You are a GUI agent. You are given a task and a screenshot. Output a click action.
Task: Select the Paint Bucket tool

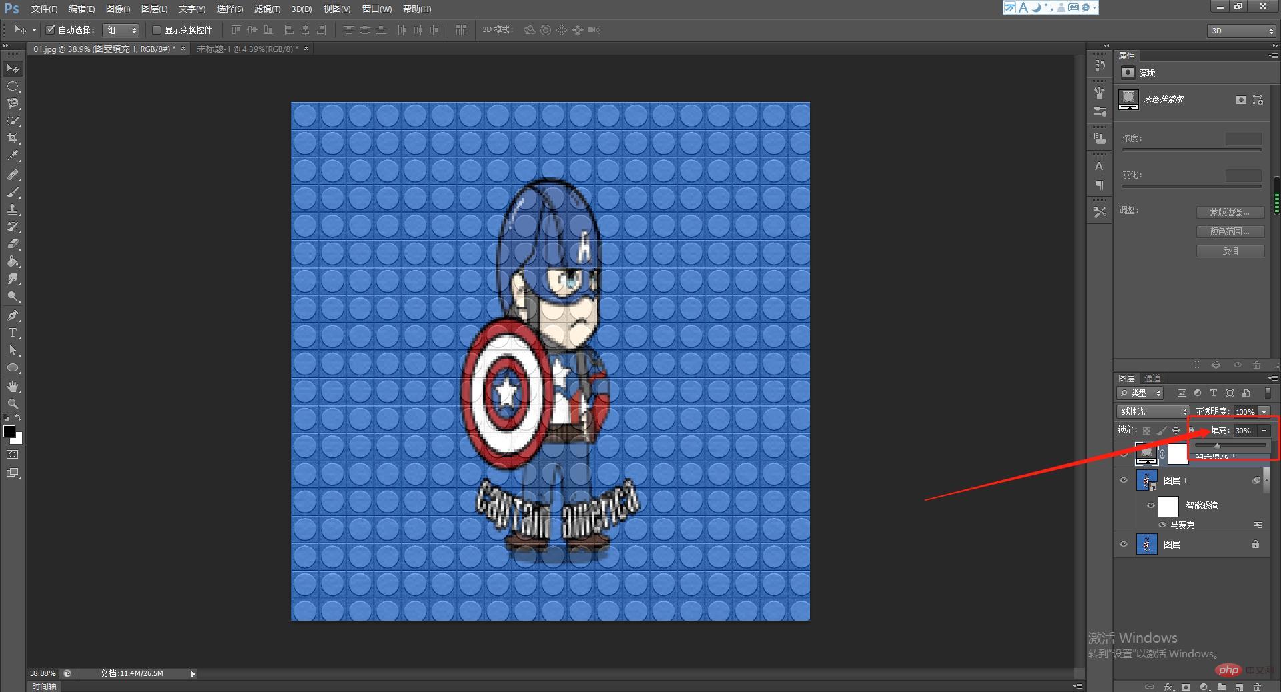[x=13, y=261]
